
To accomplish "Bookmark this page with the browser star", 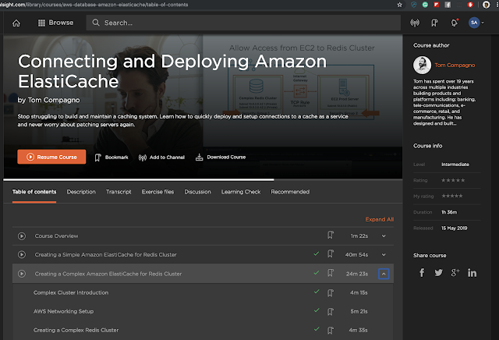I will point(400,5).
